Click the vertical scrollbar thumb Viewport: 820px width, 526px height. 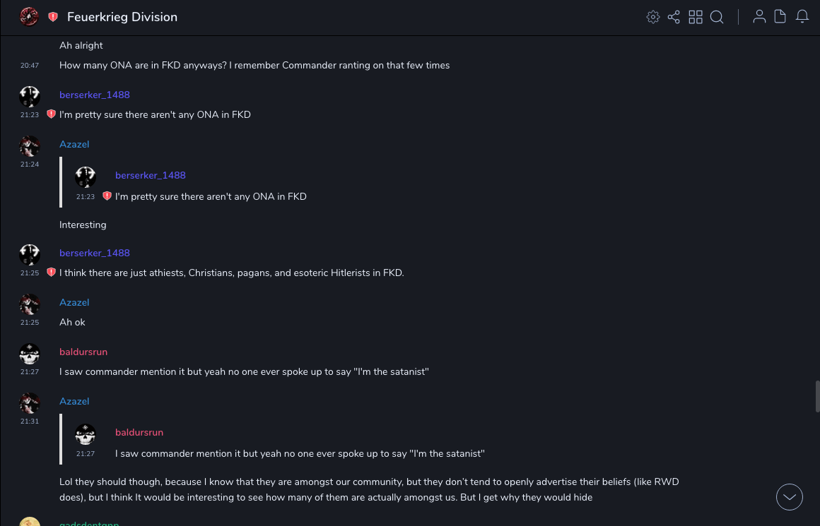click(x=817, y=395)
